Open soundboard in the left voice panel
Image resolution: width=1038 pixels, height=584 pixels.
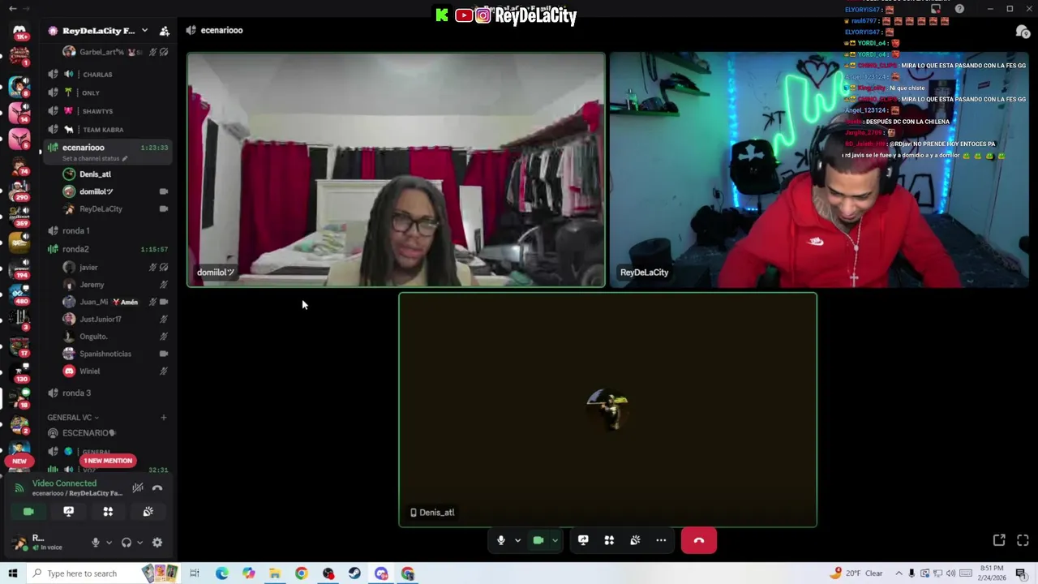coord(148,512)
